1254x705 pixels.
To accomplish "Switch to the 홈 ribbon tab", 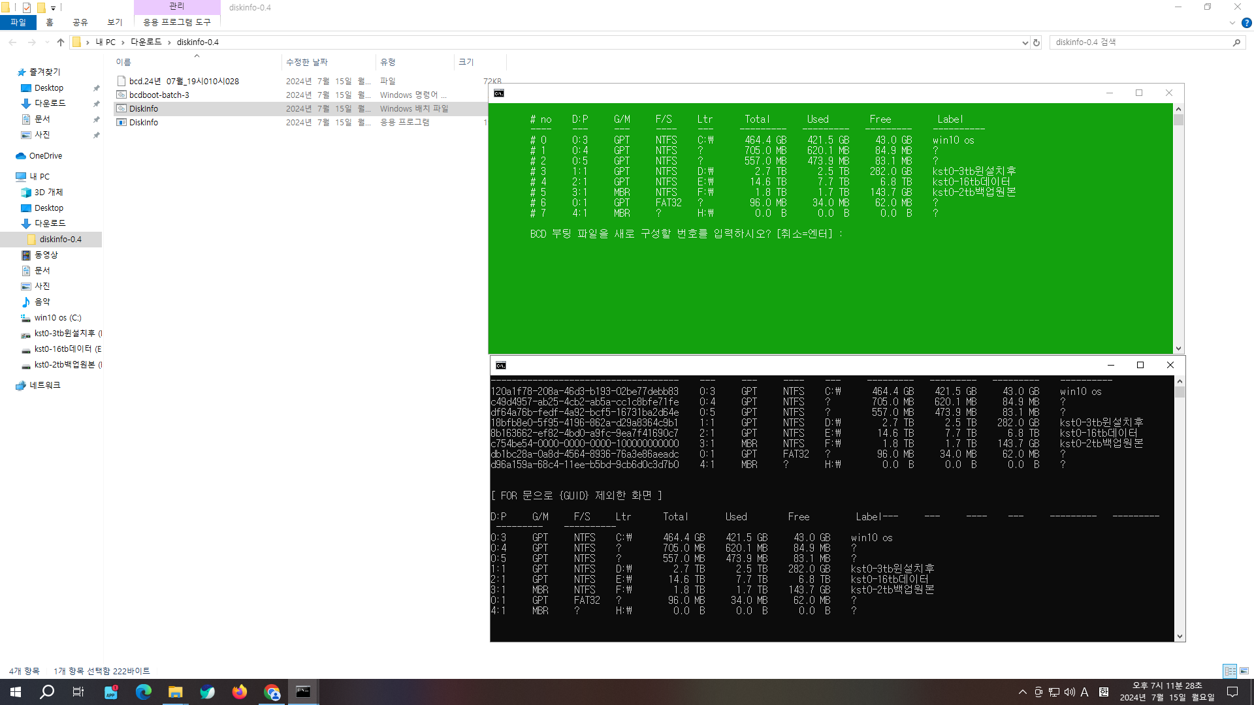I will [50, 22].
